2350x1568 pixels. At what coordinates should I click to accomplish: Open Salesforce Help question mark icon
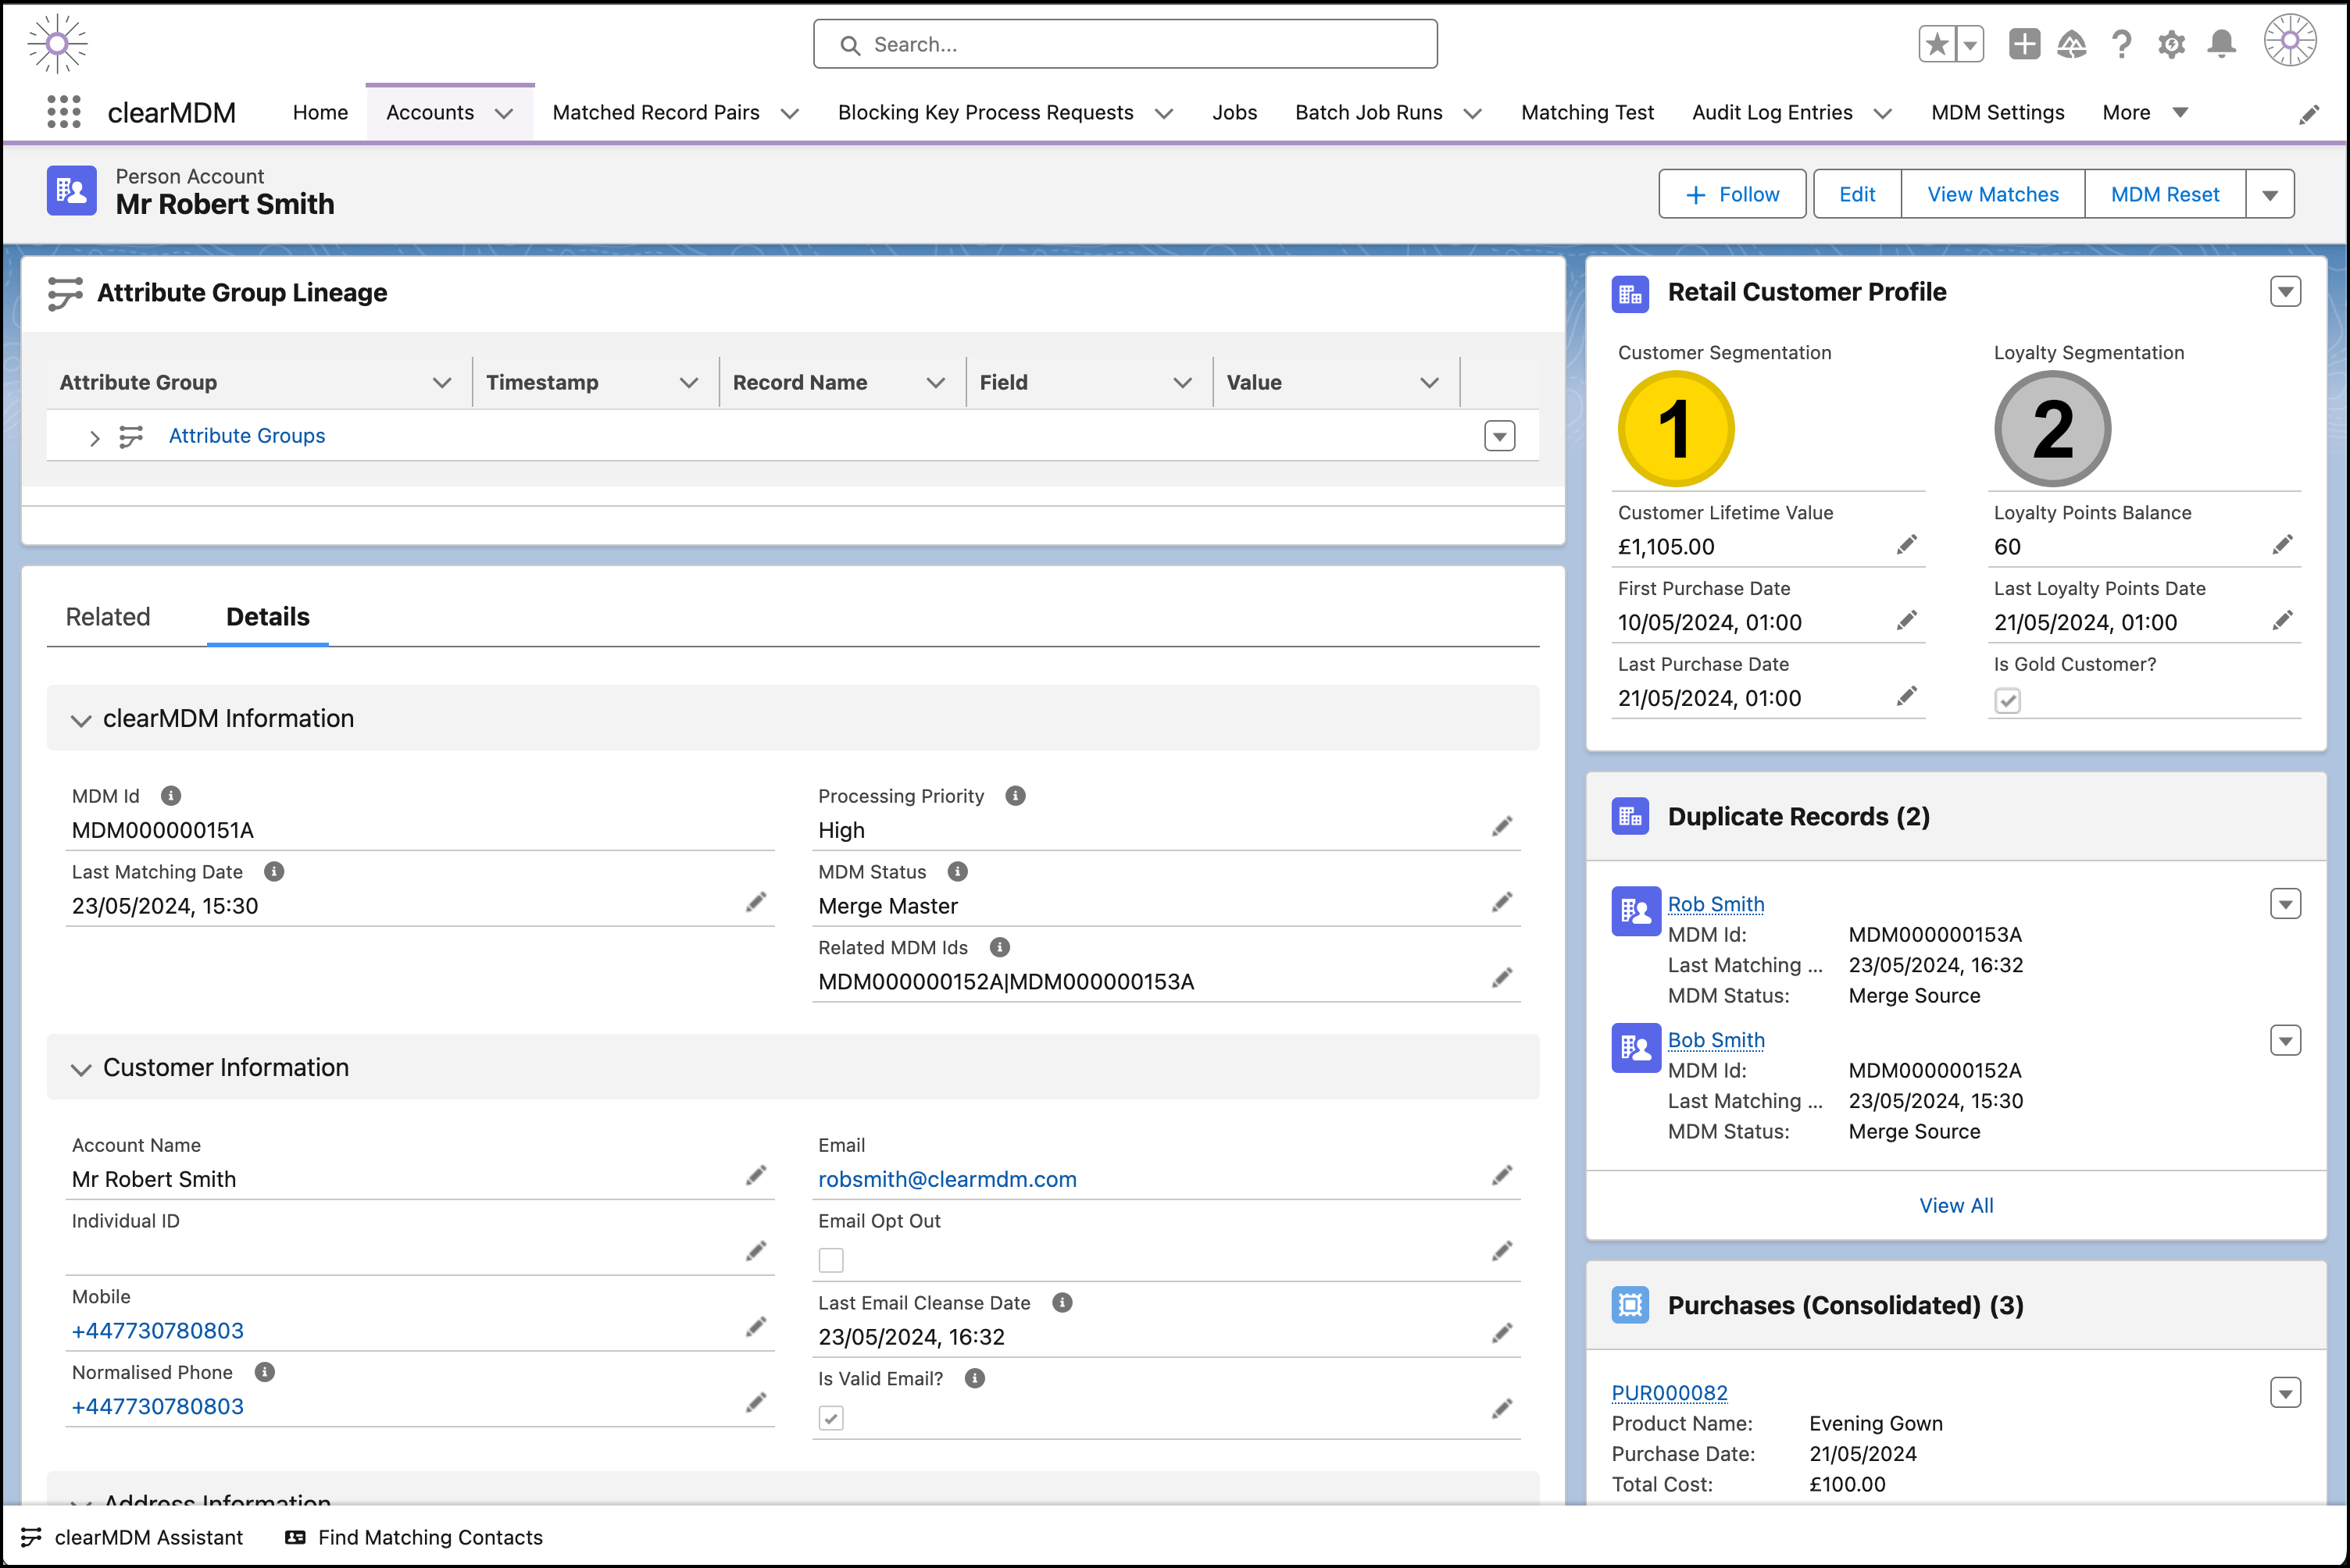pos(2121,44)
